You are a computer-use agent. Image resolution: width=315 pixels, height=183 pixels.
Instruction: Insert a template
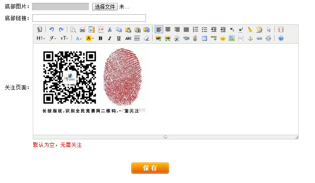92,29
